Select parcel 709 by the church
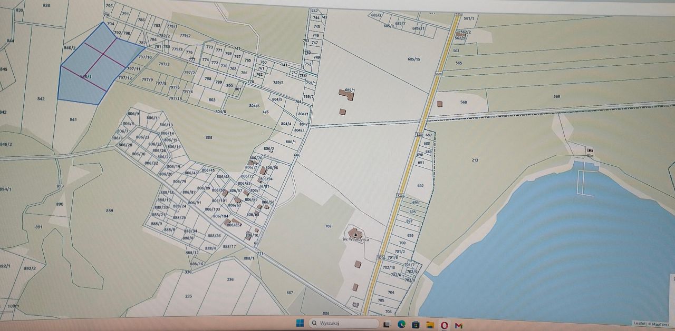This screenshot has width=675, height=331. click(328, 226)
